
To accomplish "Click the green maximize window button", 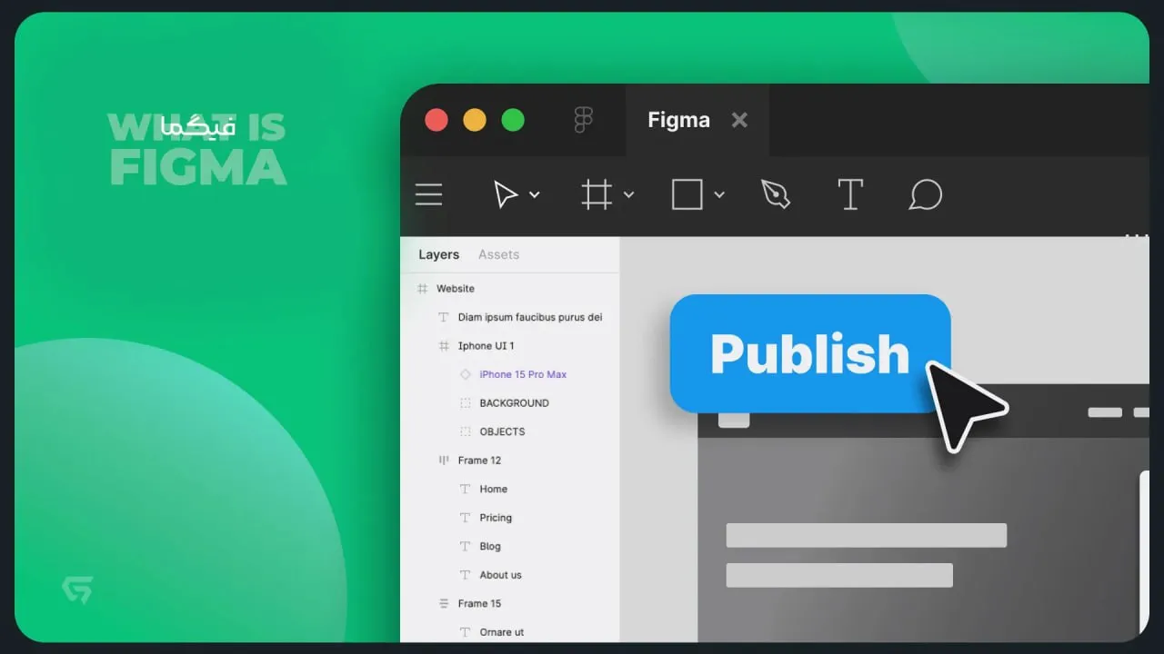I will click(x=513, y=120).
